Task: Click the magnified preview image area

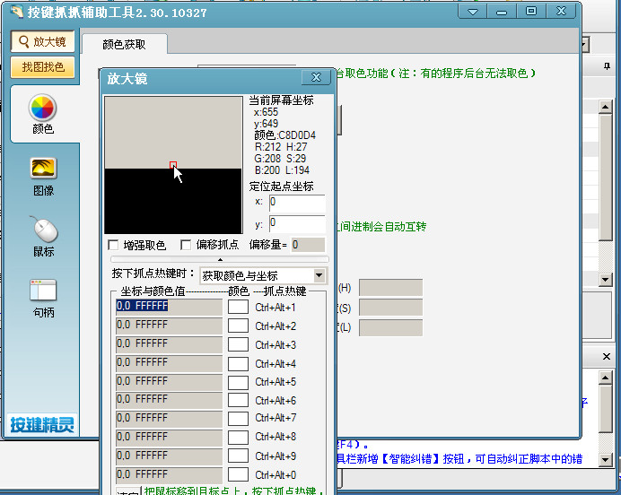Action: [173, 165]
